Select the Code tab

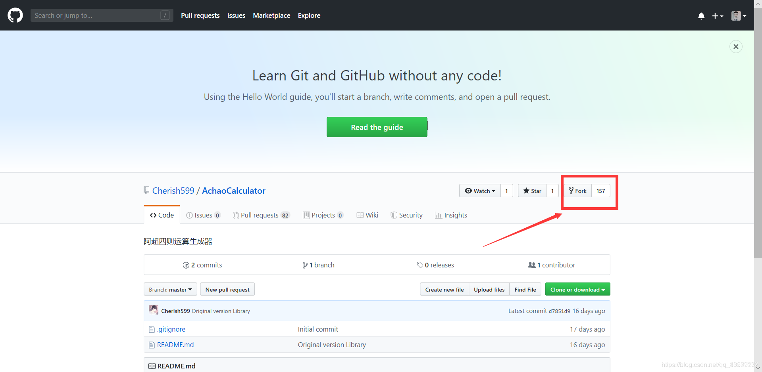point(162,215)
